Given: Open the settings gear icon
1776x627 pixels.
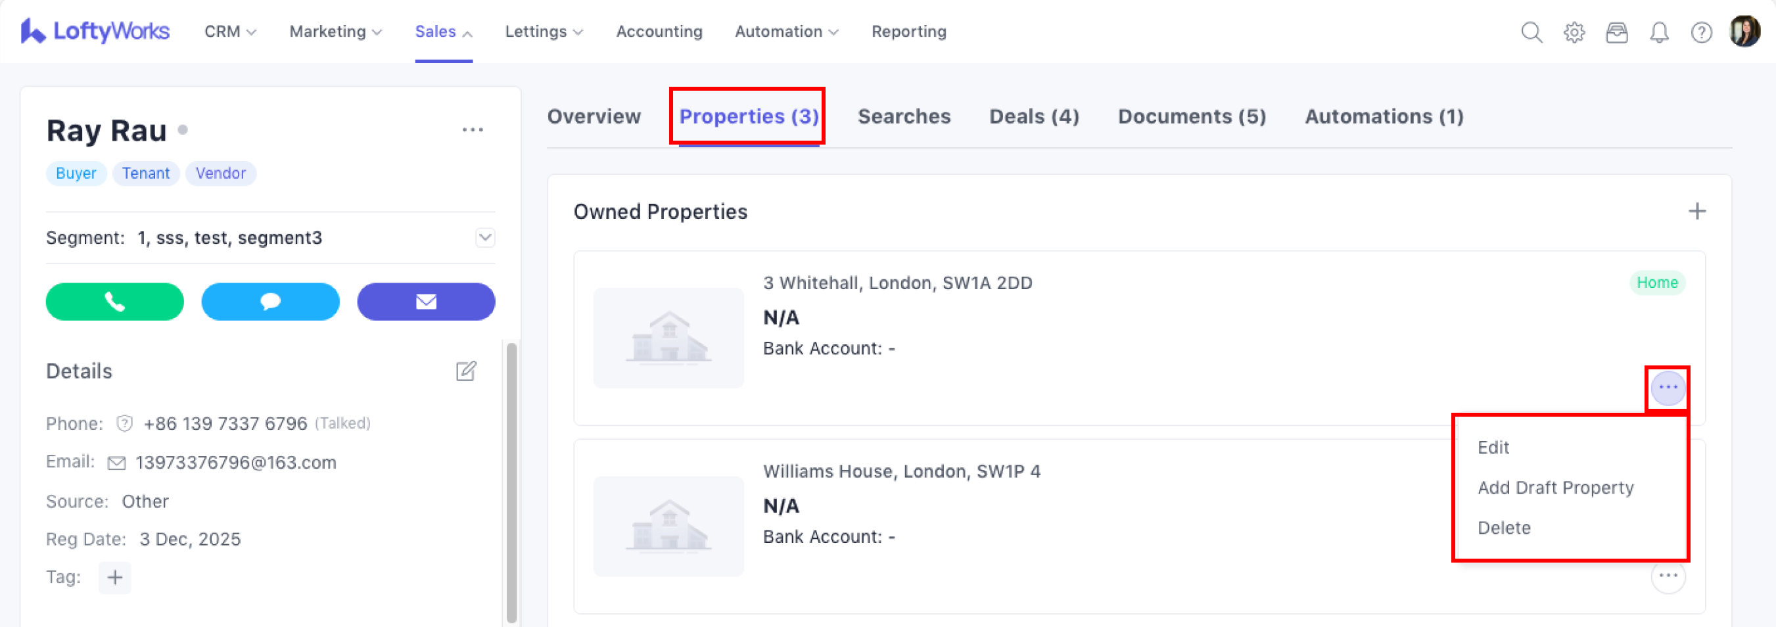Looking at the screenshot, I should pyautogui.click(x=1574, y=32).
